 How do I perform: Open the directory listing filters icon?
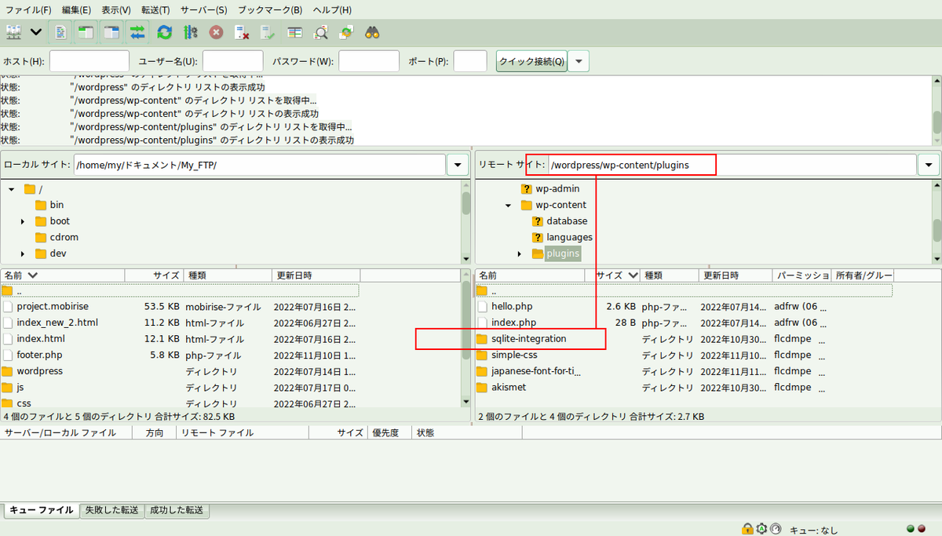pyautogui.click(x=294, y=32)
